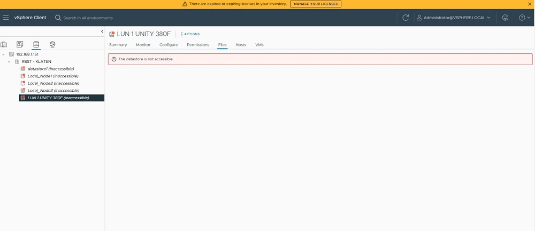This screenshot has width=535, height=231.
Task: Open the Help dropdown menu
Action: (524, 18)
